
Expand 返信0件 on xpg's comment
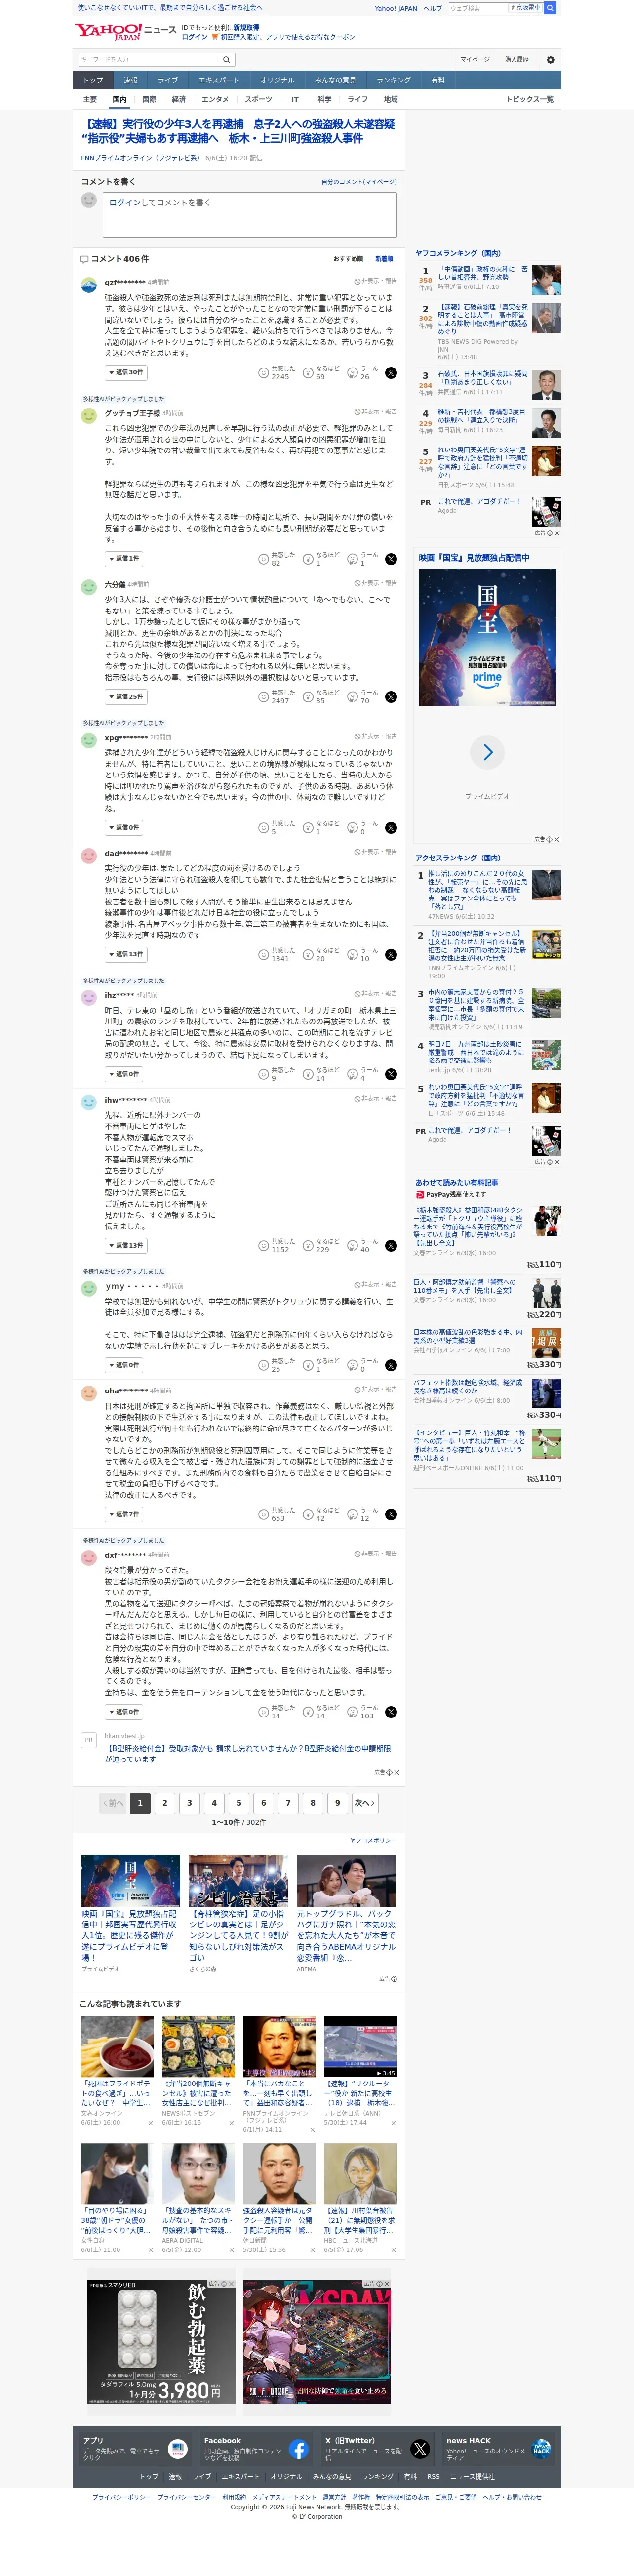coord(124,828)
